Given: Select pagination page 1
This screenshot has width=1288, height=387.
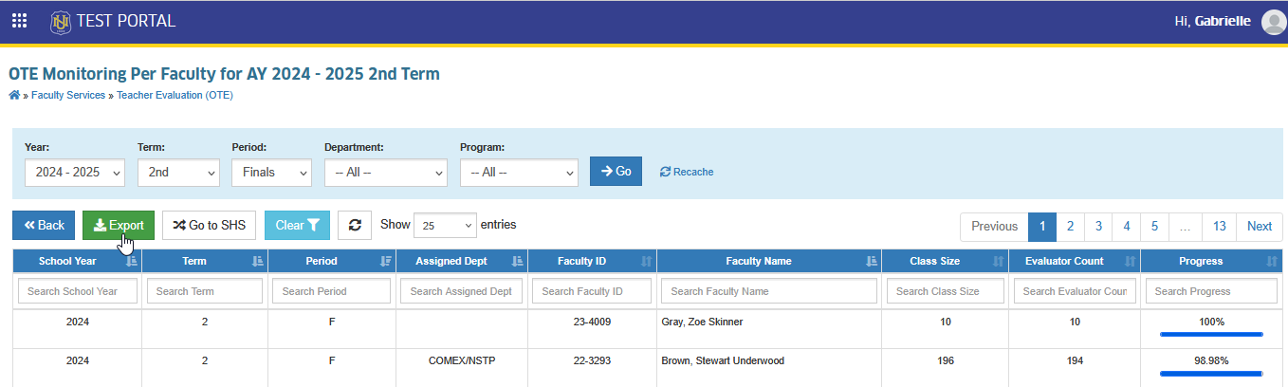Looking at the screenshot, I should pos(1042,227).
